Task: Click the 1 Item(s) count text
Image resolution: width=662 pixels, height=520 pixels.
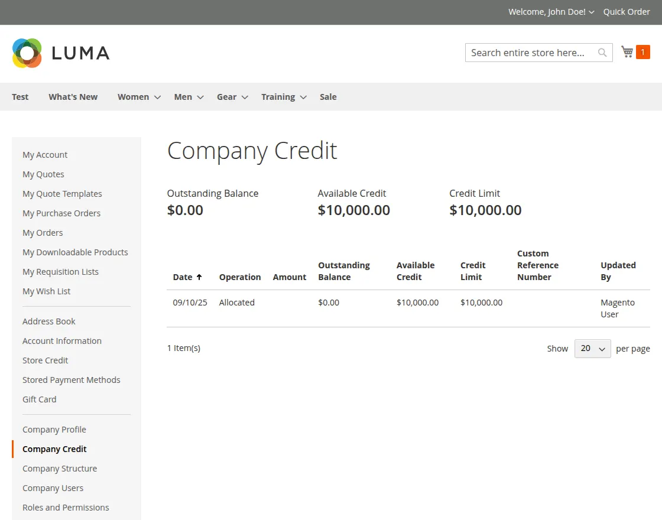Action: [x=184, y=348]
